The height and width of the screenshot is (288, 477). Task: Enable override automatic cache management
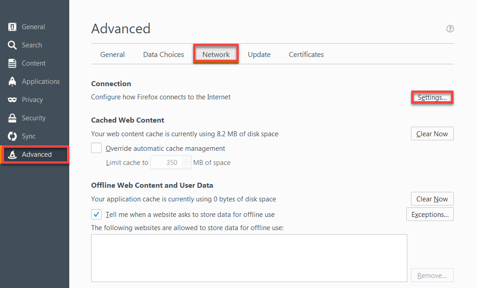(x=96, y=148)
